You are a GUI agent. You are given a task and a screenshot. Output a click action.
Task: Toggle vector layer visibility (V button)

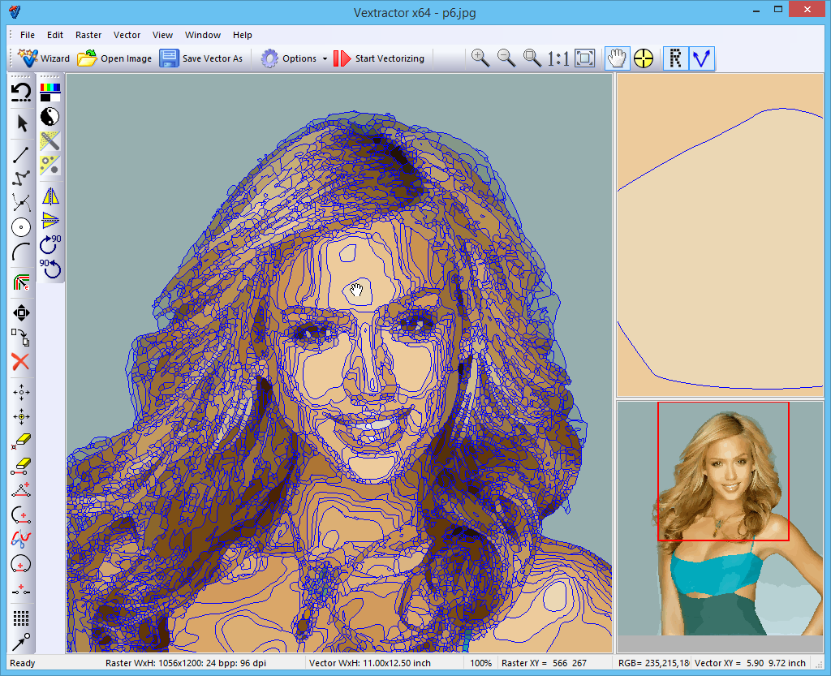click(x=701, y=58)
